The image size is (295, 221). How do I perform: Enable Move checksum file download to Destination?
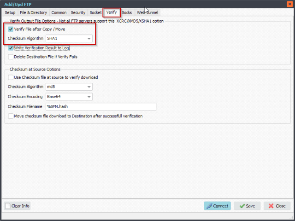pos(11,116)
